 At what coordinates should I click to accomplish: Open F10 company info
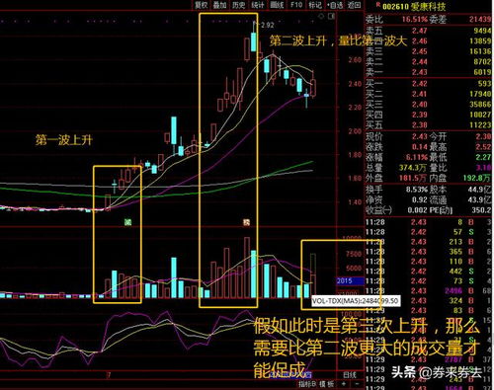296,5
